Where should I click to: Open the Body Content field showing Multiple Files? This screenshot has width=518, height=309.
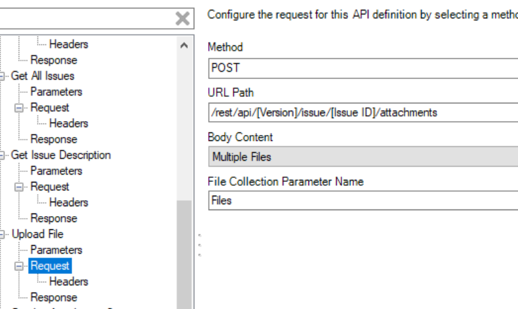(362, 157)
